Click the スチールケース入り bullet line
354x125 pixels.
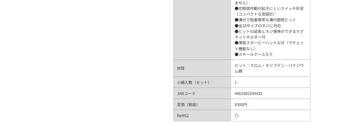[254, 54]
